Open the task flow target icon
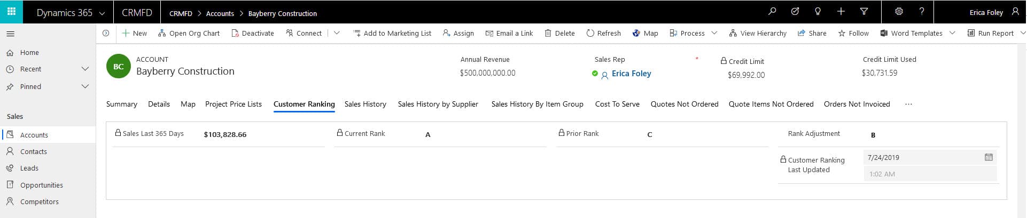 click(795, 11)
